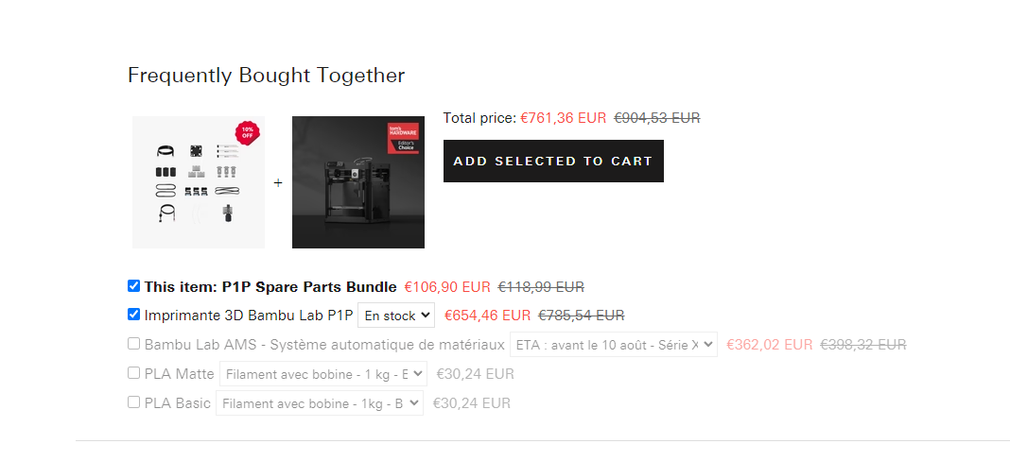The height and width of the screenshot is (461, 1010).
Task: Click the 10% OFF badge on spare parts image
Action: coord(248,132)
